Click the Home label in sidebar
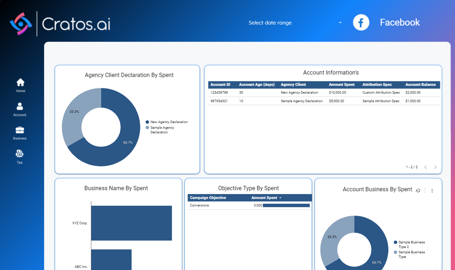Image resolution: width=455 pixels, height=270 pixels. point(21,91)
